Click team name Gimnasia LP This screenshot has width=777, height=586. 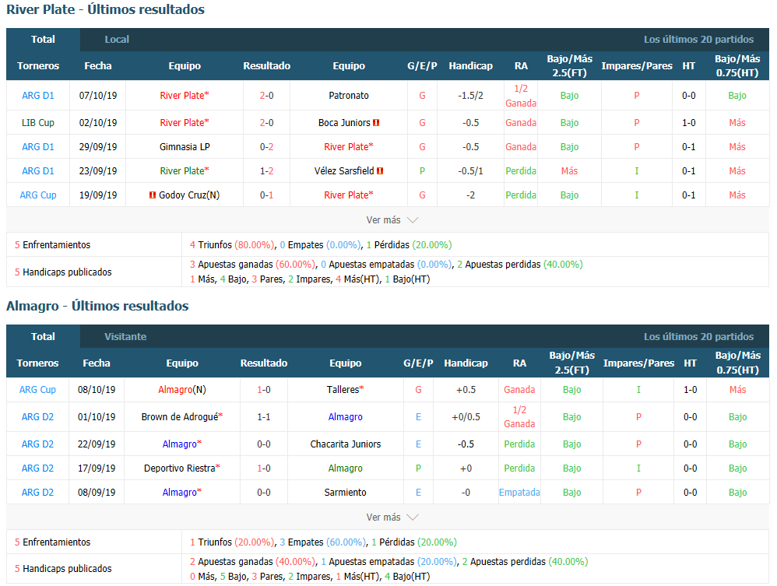[185, 147]
